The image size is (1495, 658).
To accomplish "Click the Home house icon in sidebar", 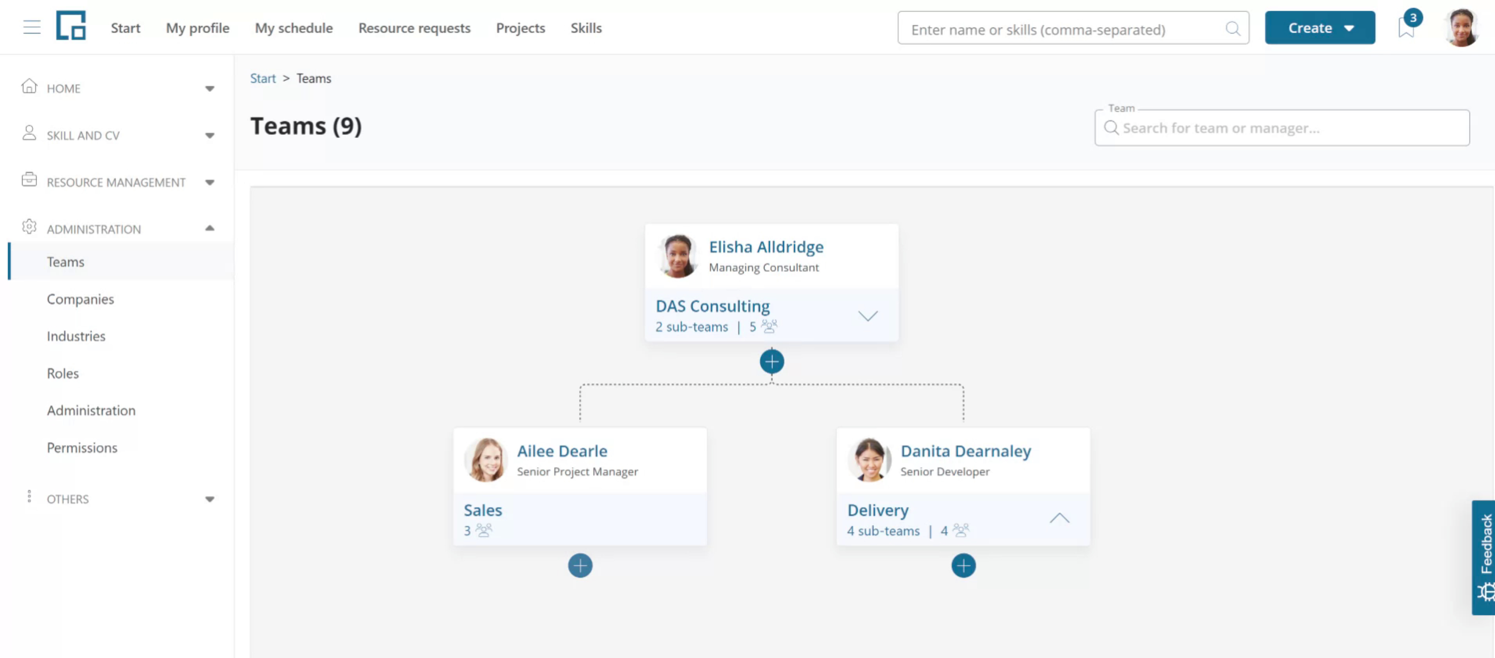I will click(29, 86).
